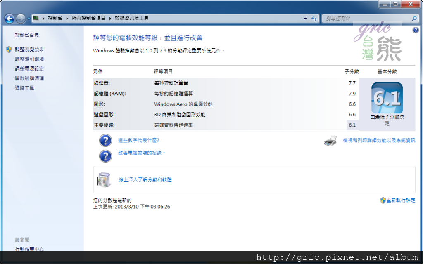This screenshot has height=264, width=423.
Task: Open 檢視和列印詳細效能以及系統資訊 link
Action: click(379, 140)
